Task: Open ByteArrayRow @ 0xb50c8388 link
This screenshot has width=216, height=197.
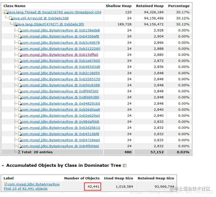Action: pos(61,85)
